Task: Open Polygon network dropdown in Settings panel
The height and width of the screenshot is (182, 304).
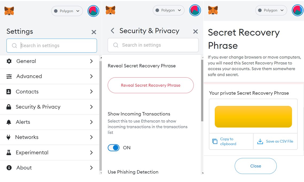Action: (x=67, y=11)
